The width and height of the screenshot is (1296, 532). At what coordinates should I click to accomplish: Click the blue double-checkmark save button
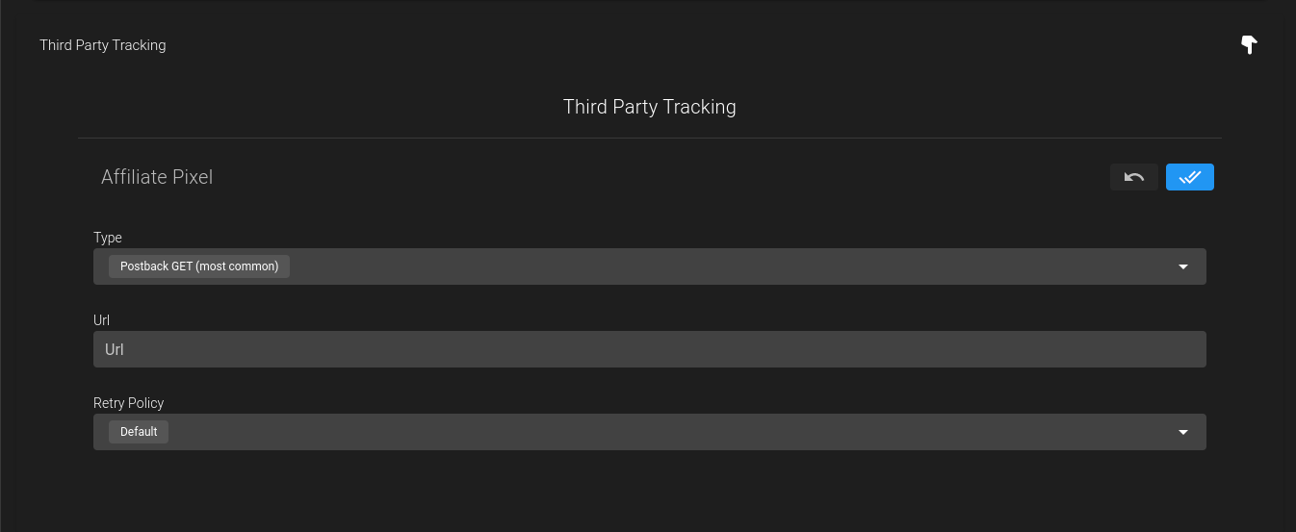[x=1190, y=177]
